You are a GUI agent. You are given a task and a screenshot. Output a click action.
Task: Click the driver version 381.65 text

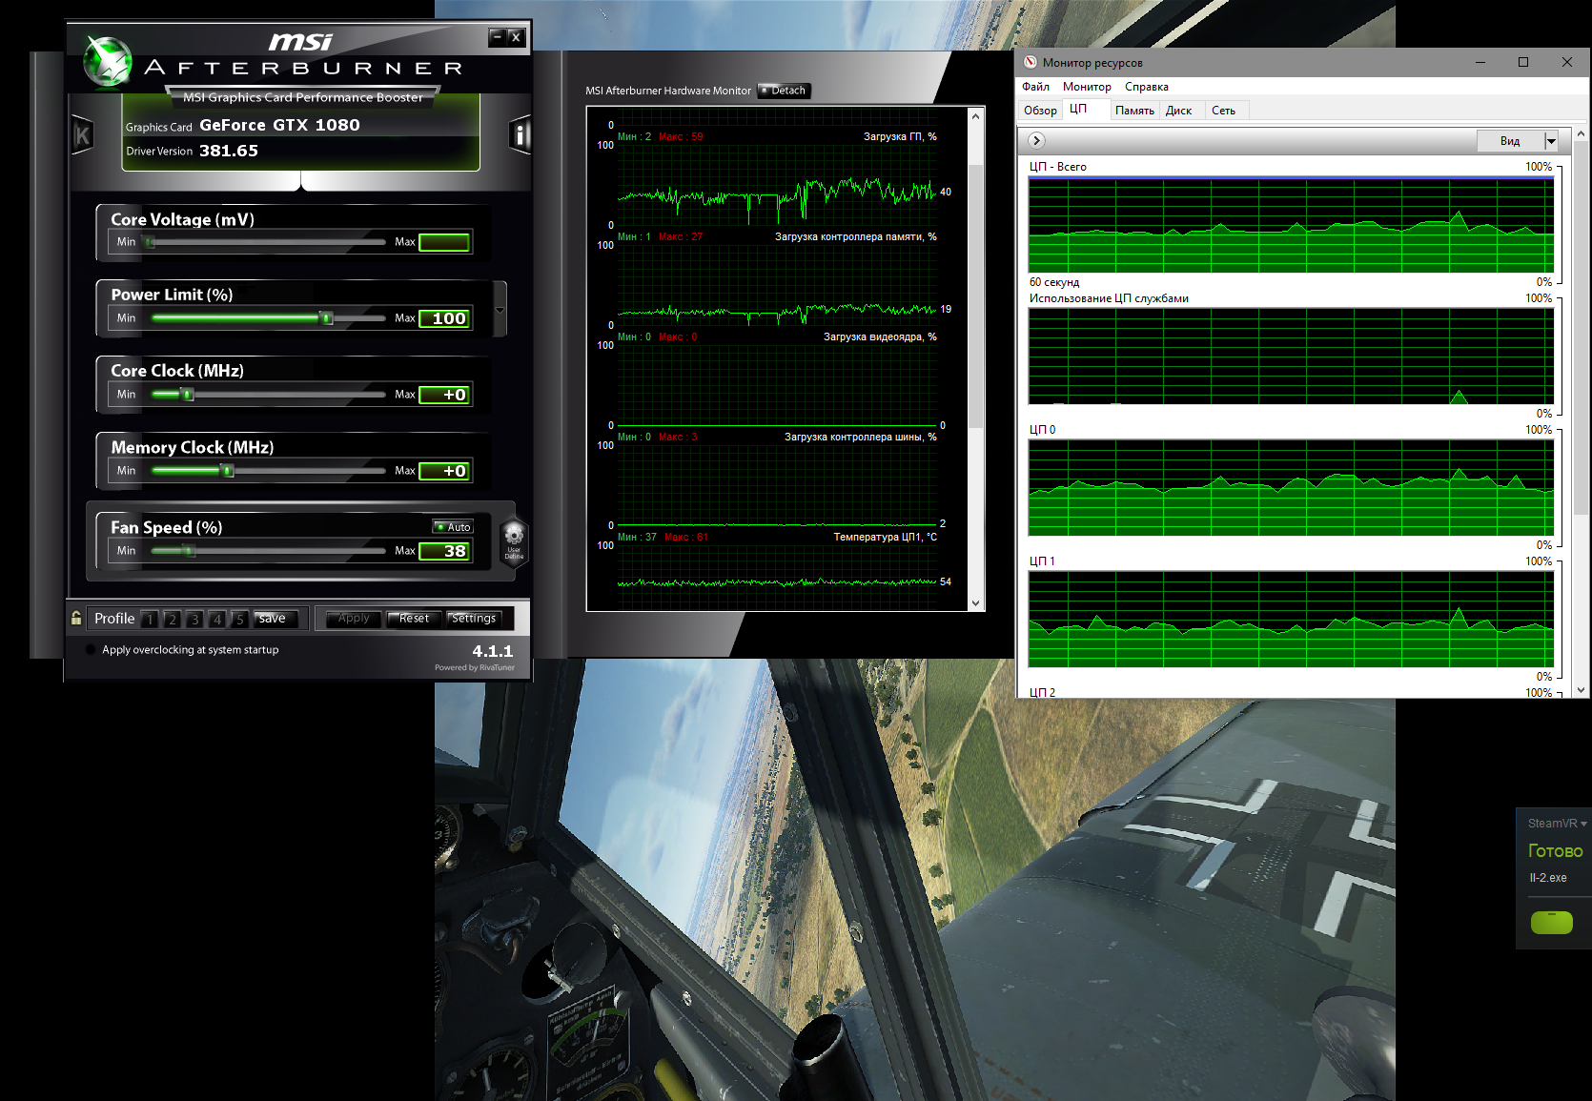tap(229, 151)
